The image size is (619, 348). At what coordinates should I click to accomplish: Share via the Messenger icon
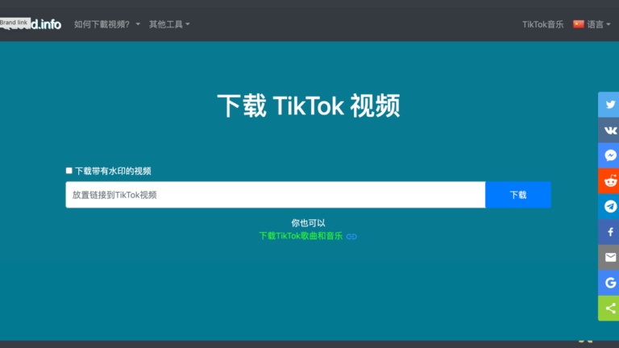[609, 155]
